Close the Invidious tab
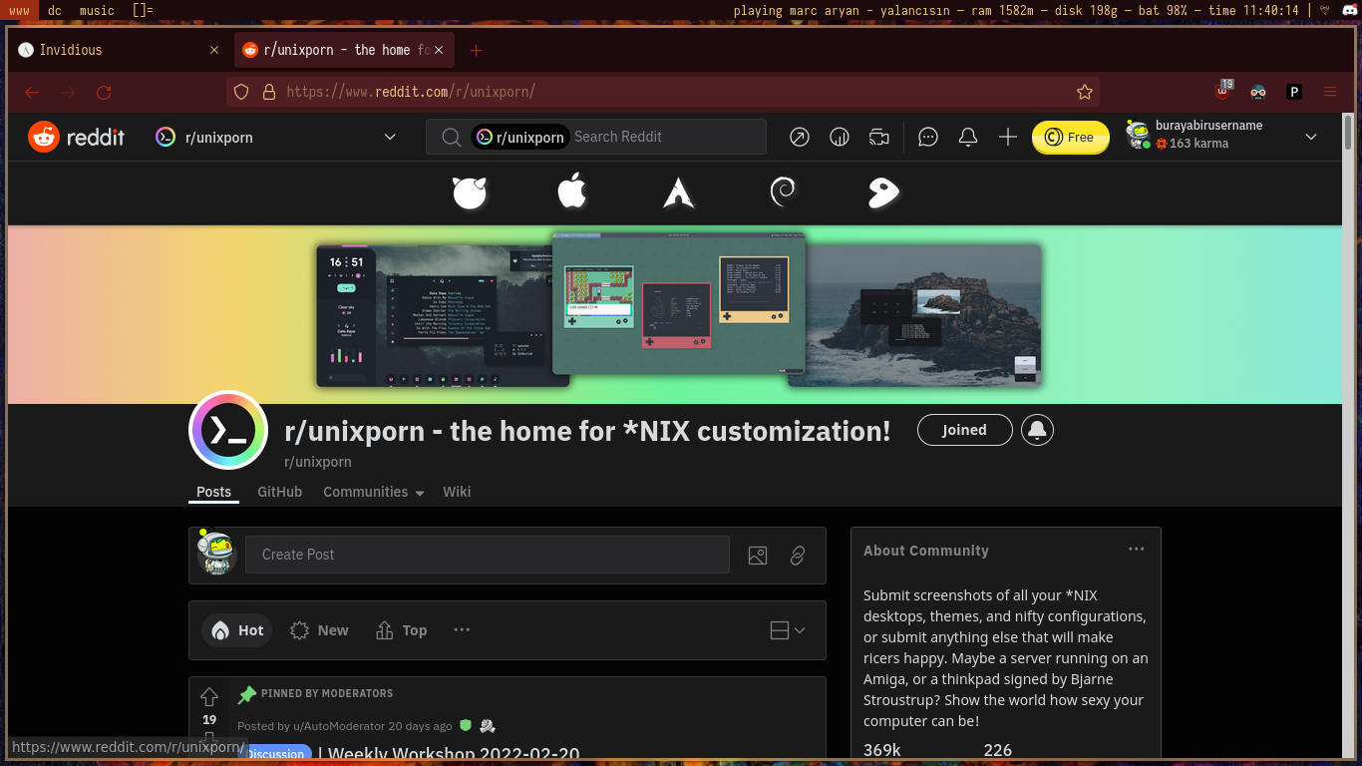Image resolution: width=1362 pixels, height=766 pixels. [214, 50]
